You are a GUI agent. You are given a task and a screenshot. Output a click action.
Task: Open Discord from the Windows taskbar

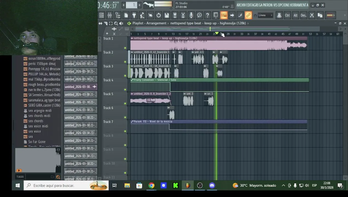(x=212, y=186)
